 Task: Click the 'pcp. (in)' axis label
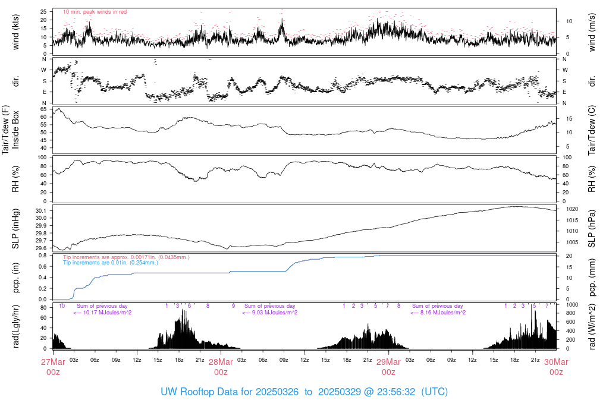click(x=15, y=278)
